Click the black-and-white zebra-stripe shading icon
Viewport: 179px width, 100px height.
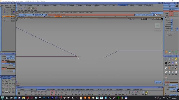tap(166, 63)
